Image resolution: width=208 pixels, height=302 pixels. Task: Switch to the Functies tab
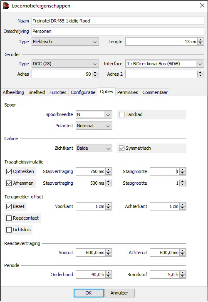[x=58, y=92]
